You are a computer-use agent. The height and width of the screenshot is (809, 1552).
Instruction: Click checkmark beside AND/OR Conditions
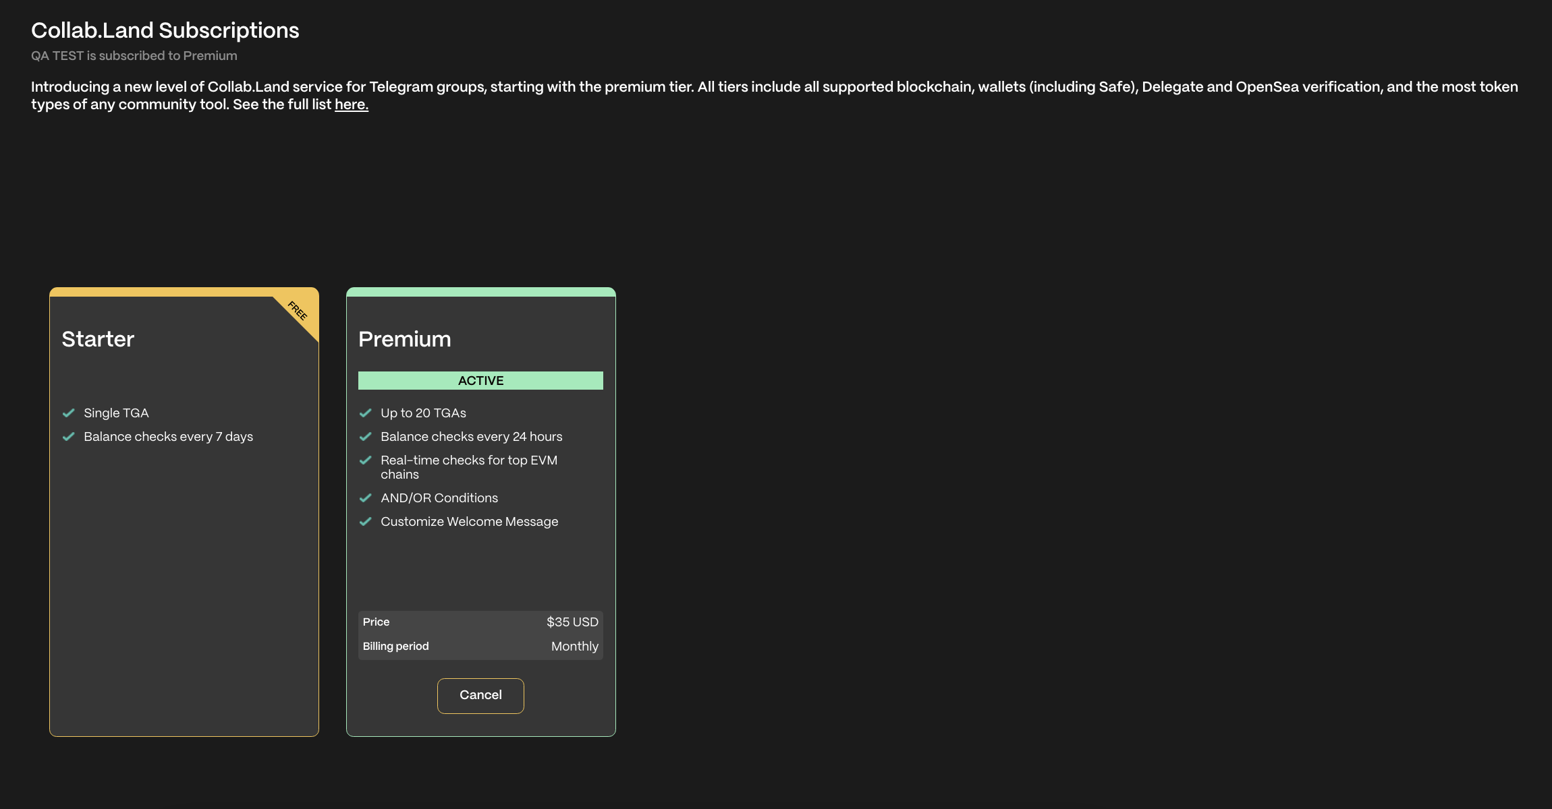(365, 498)
